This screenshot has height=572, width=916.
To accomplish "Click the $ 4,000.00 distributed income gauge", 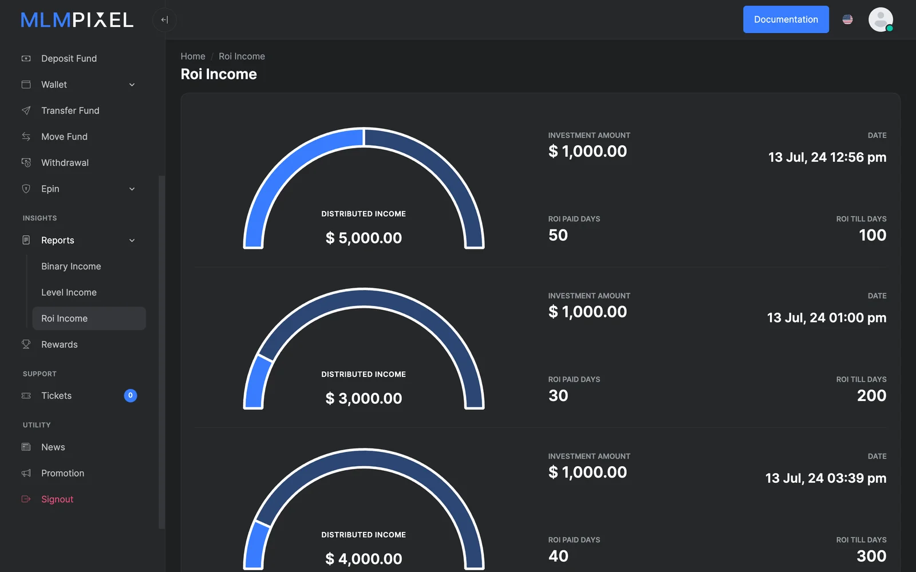I will (364, 509).
